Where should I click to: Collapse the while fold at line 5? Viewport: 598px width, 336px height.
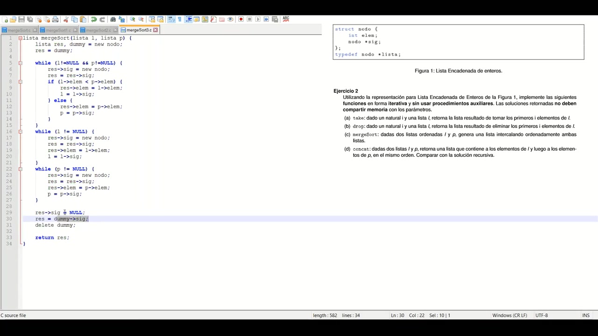tap(20, 63)
